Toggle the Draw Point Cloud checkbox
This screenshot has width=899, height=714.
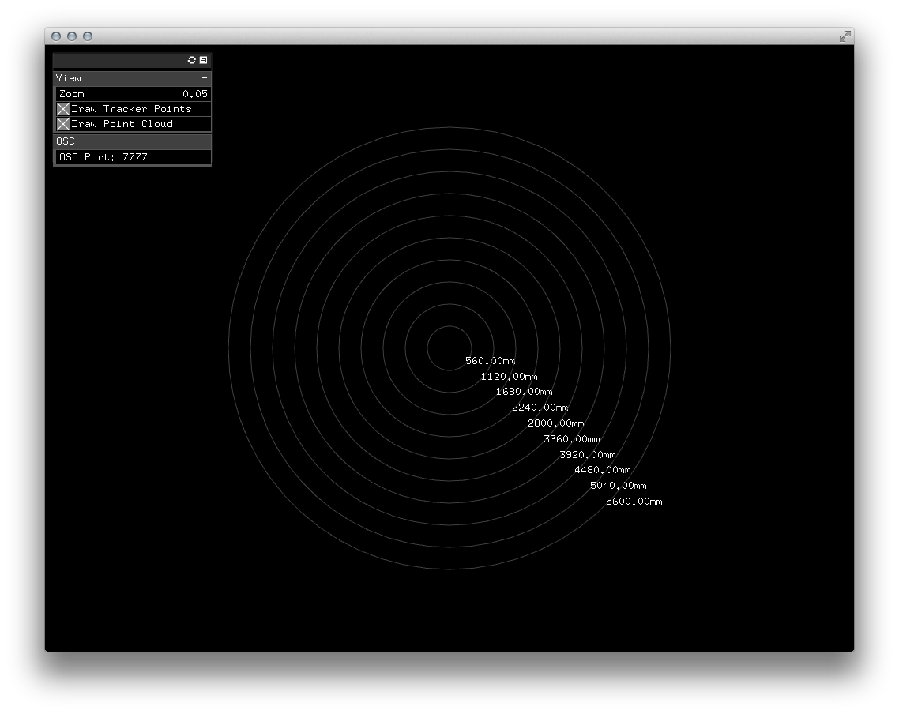coord(63,124)
